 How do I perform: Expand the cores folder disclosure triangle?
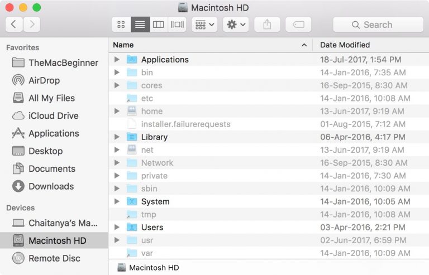click(117, 85)
